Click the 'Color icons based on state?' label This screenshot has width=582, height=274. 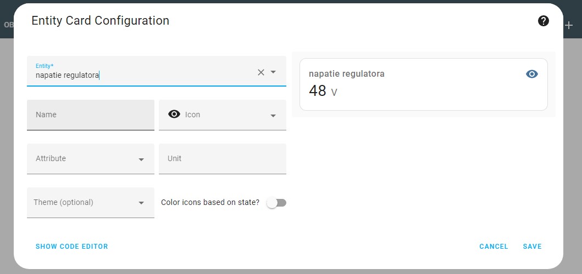(210, 203)
